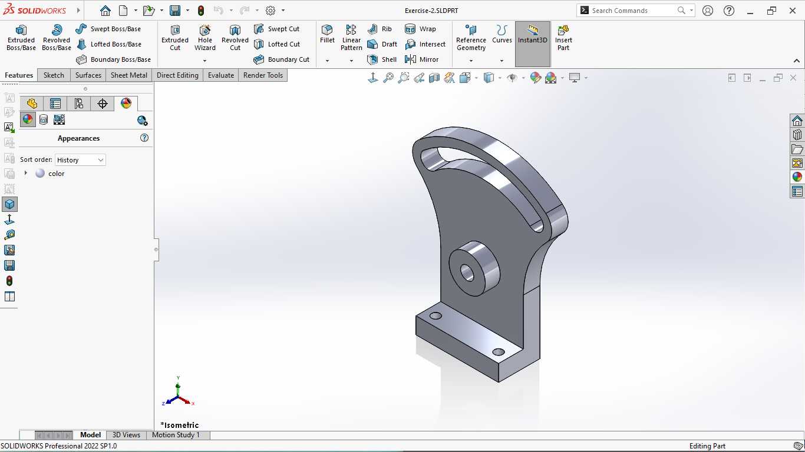Select Revolved Boss/Base tool

pos(57,38)
